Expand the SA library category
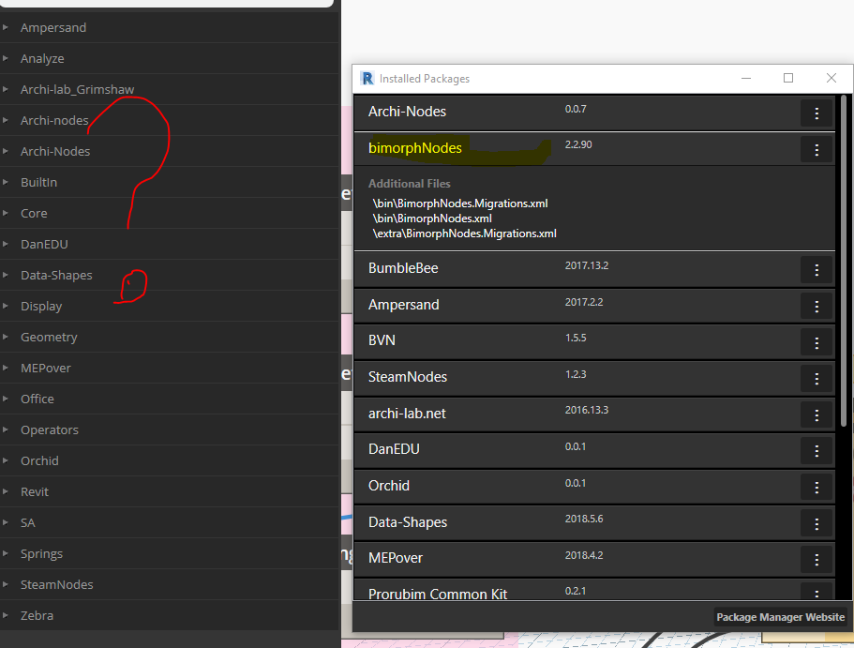Viewport: 854px width, 648px height. click(x=5, y=522)
